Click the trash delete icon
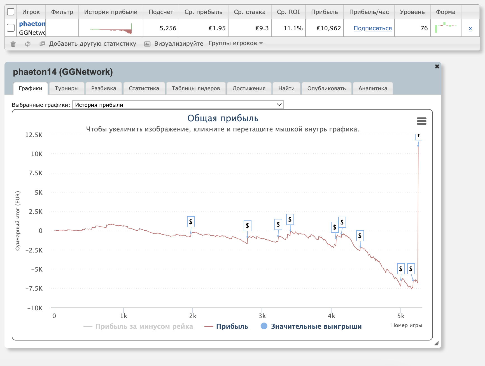This screenshot has width=485, height=366. 13,44
